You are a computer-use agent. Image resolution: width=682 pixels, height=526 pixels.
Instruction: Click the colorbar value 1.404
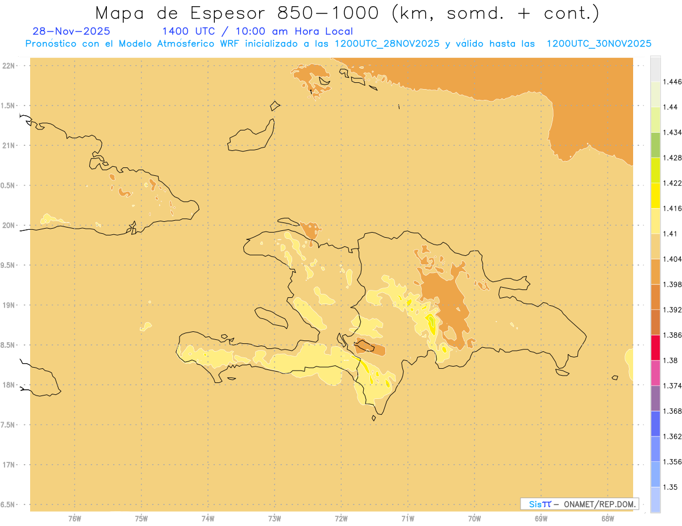click(x=672, y=259)
